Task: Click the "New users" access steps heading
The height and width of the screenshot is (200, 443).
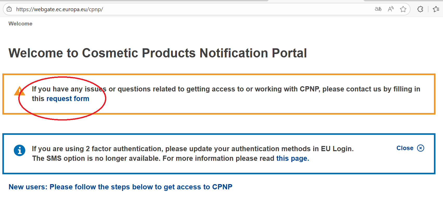Action: (120, 187)
